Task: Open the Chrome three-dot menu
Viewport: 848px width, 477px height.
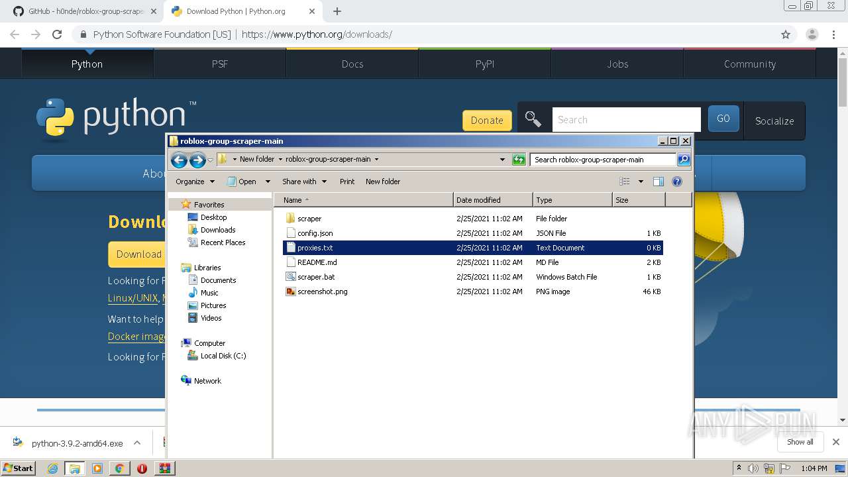Action: [x=833, y=34]
